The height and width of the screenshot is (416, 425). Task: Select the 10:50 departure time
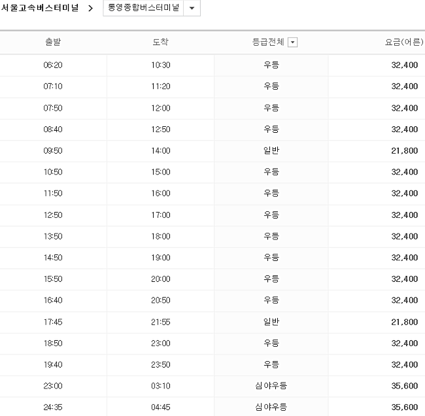coord(53,172)
